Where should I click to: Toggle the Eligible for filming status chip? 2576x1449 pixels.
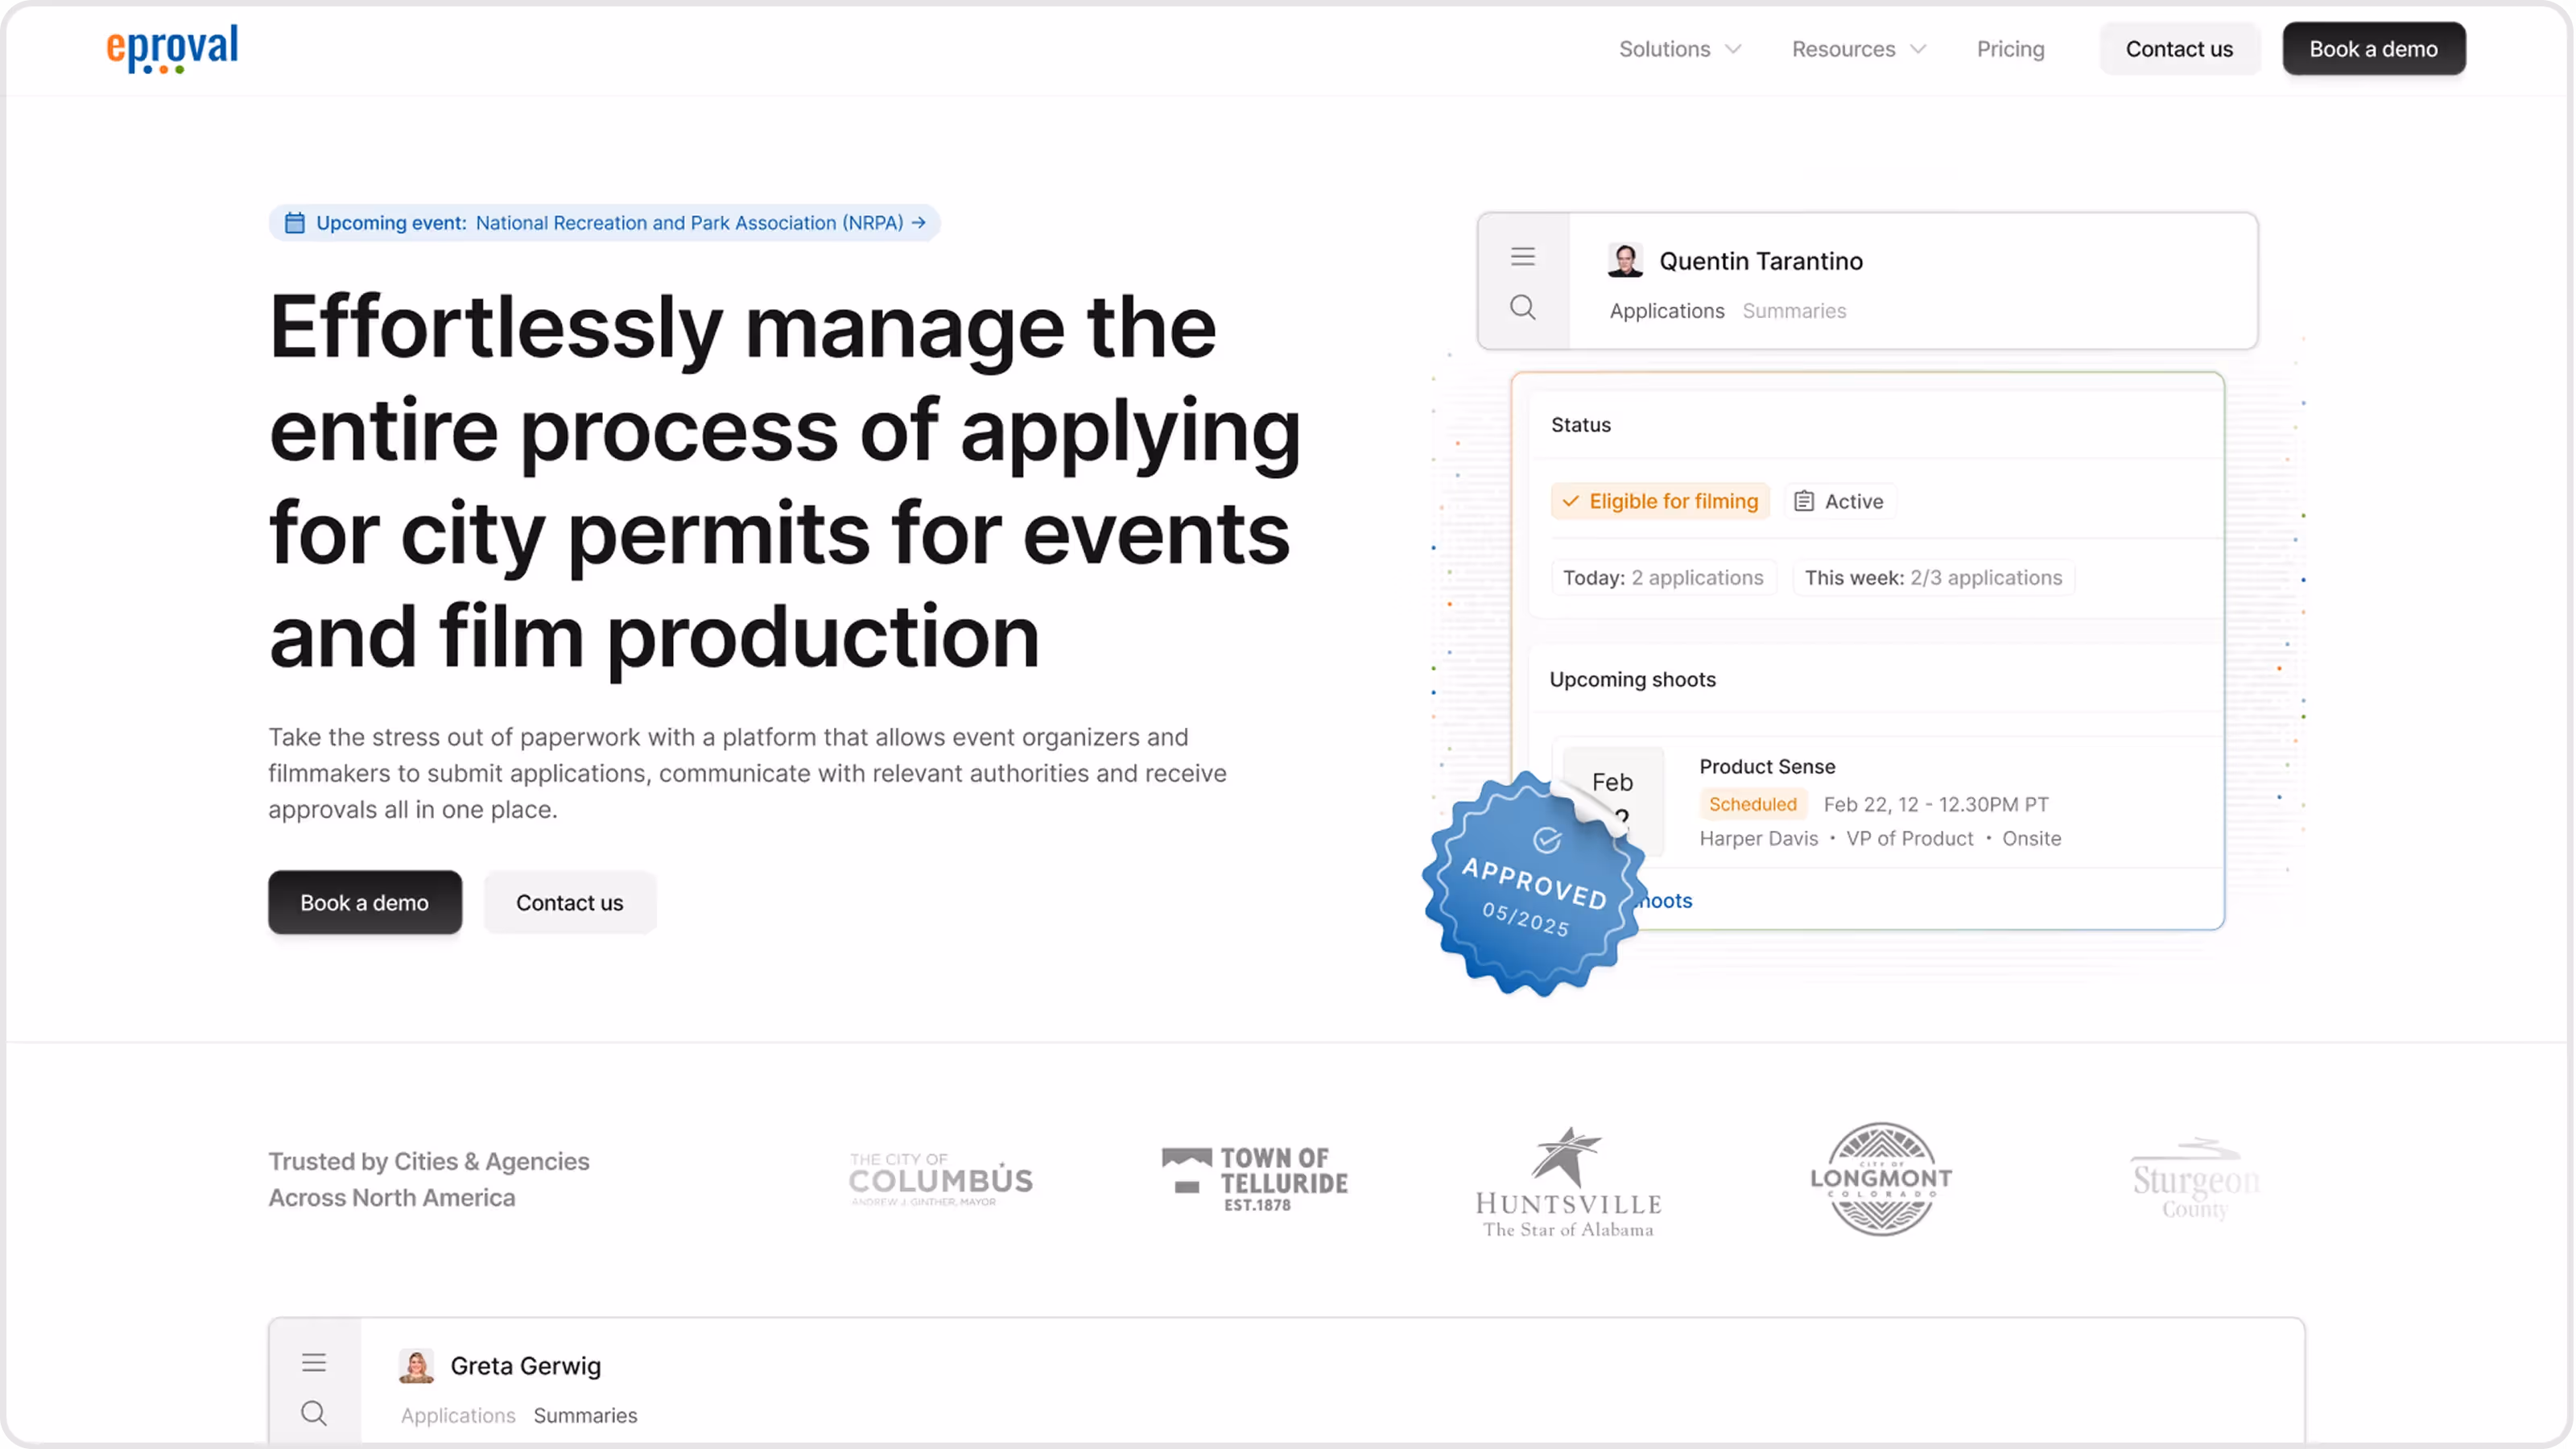(1660, 501)
